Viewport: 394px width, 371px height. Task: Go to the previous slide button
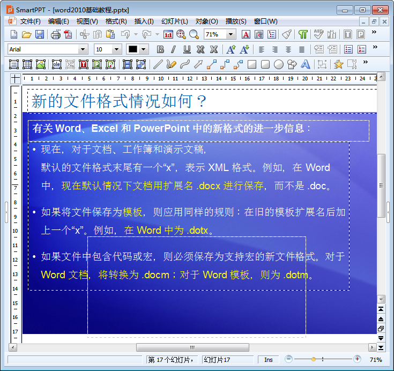(x=381, y=319)
